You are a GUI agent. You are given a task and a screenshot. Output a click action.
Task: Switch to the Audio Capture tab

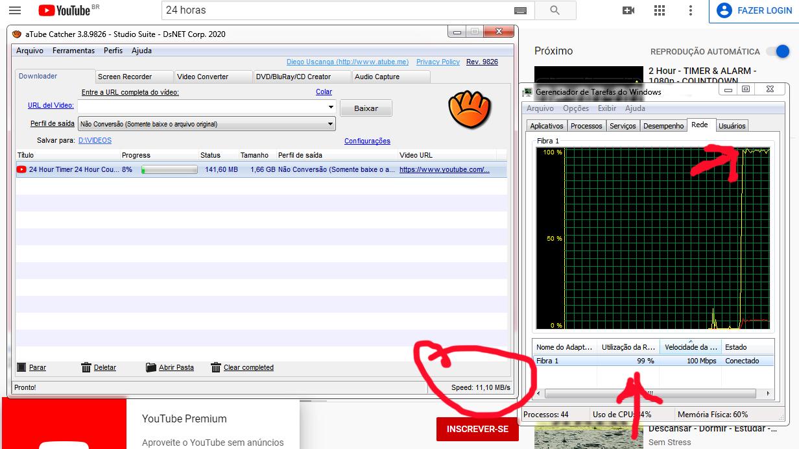(x=390, y=77)
